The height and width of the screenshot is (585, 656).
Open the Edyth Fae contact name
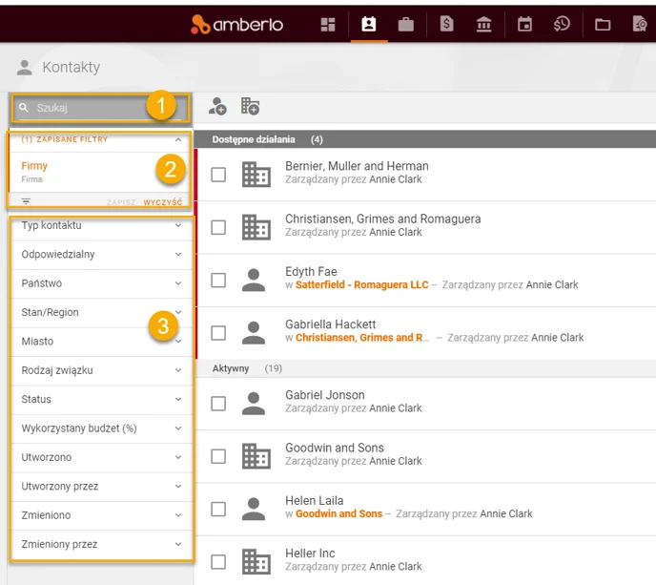311,271
